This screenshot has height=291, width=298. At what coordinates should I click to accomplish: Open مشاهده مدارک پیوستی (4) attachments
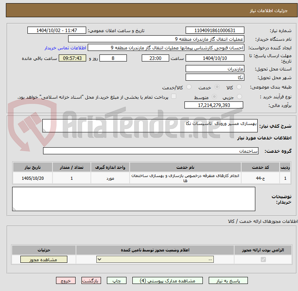click(x=168, y=281)
